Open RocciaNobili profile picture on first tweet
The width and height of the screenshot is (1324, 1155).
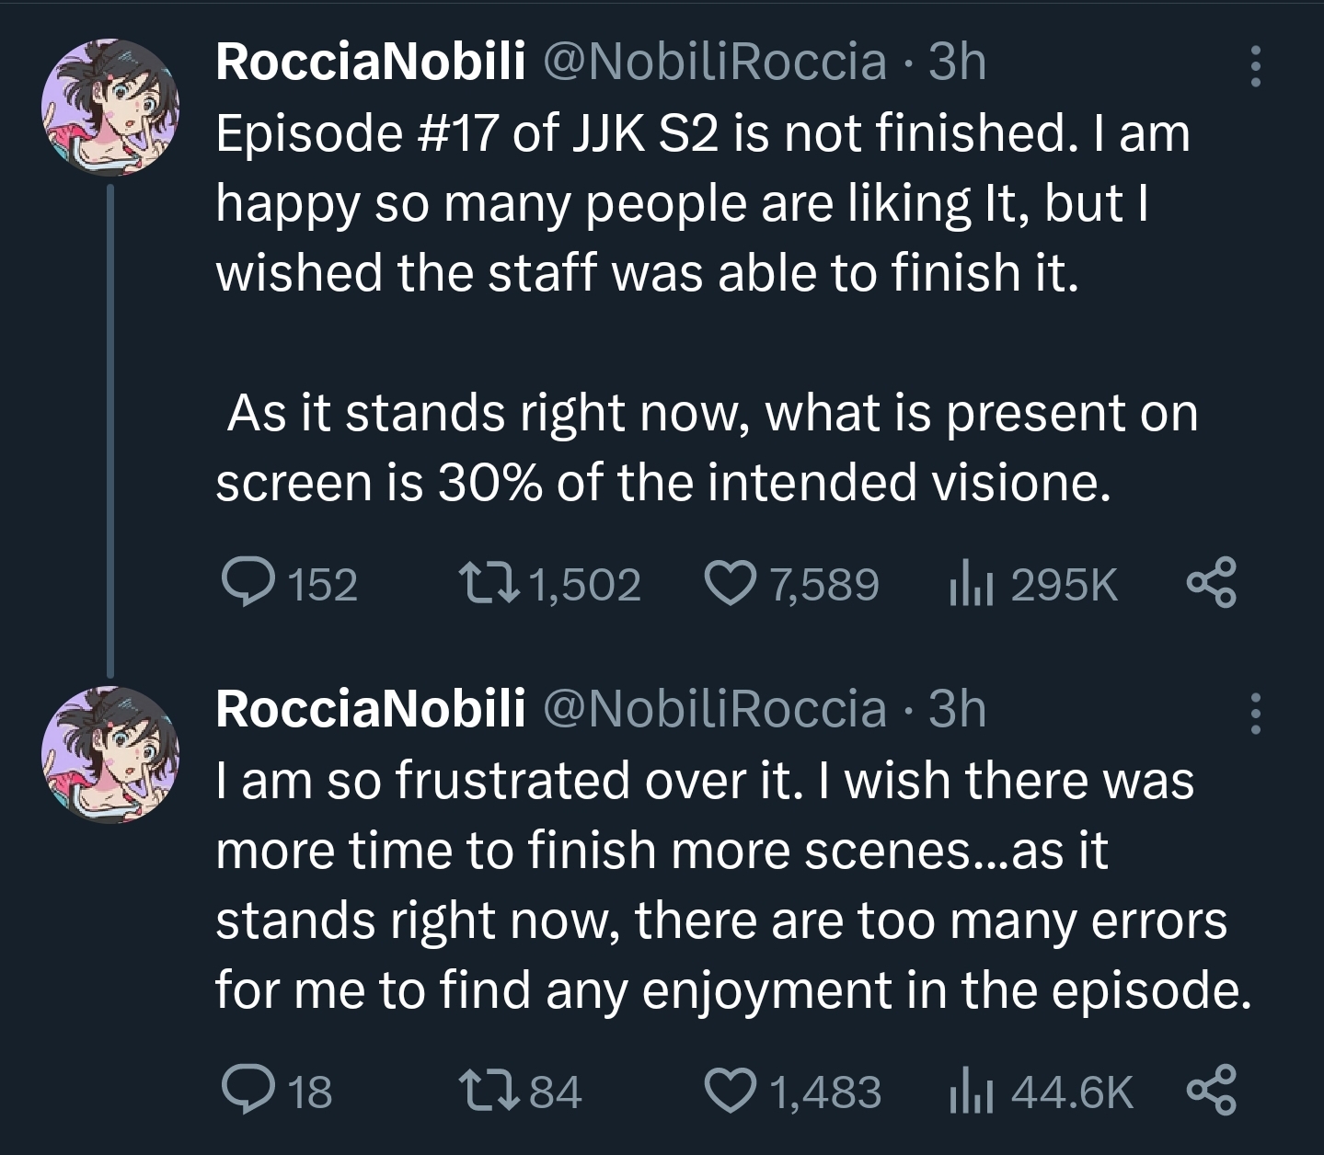click(110, 108)
